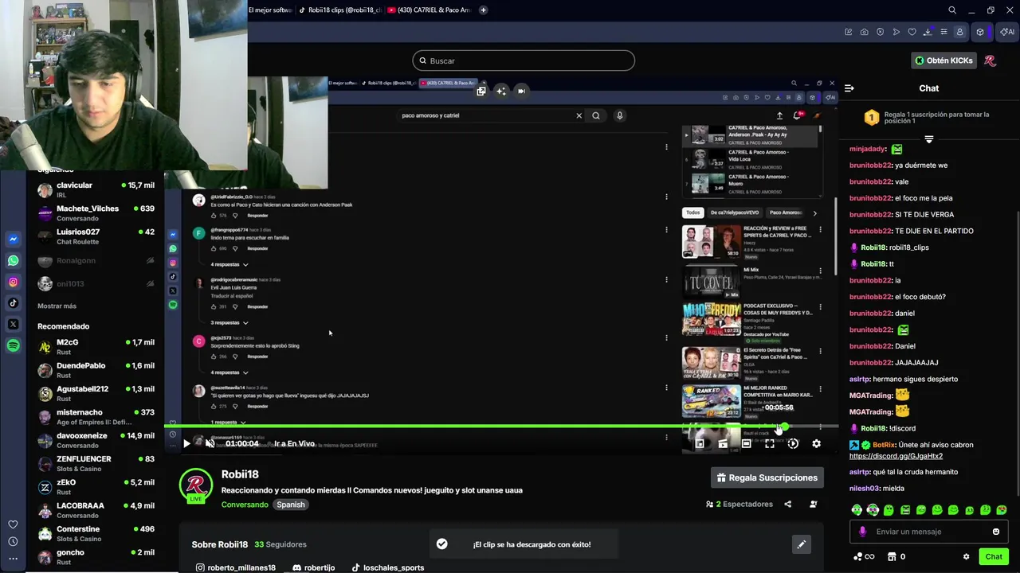Click the Buscar search field
The image size is (1020, 573).
click(x=524, y=60)
